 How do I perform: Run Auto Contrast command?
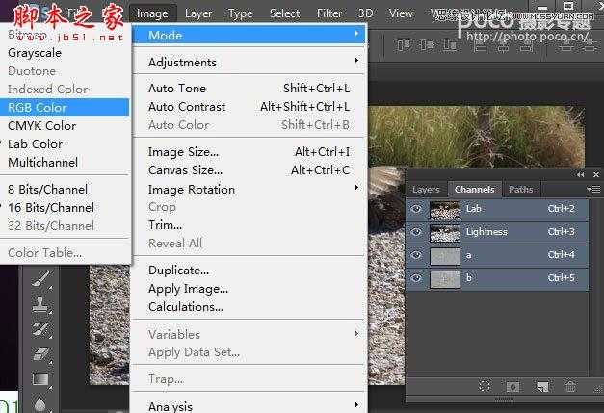coord(249,107)
